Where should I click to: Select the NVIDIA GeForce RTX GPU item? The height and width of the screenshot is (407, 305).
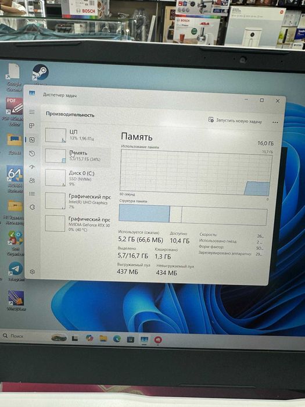(76, 223)
